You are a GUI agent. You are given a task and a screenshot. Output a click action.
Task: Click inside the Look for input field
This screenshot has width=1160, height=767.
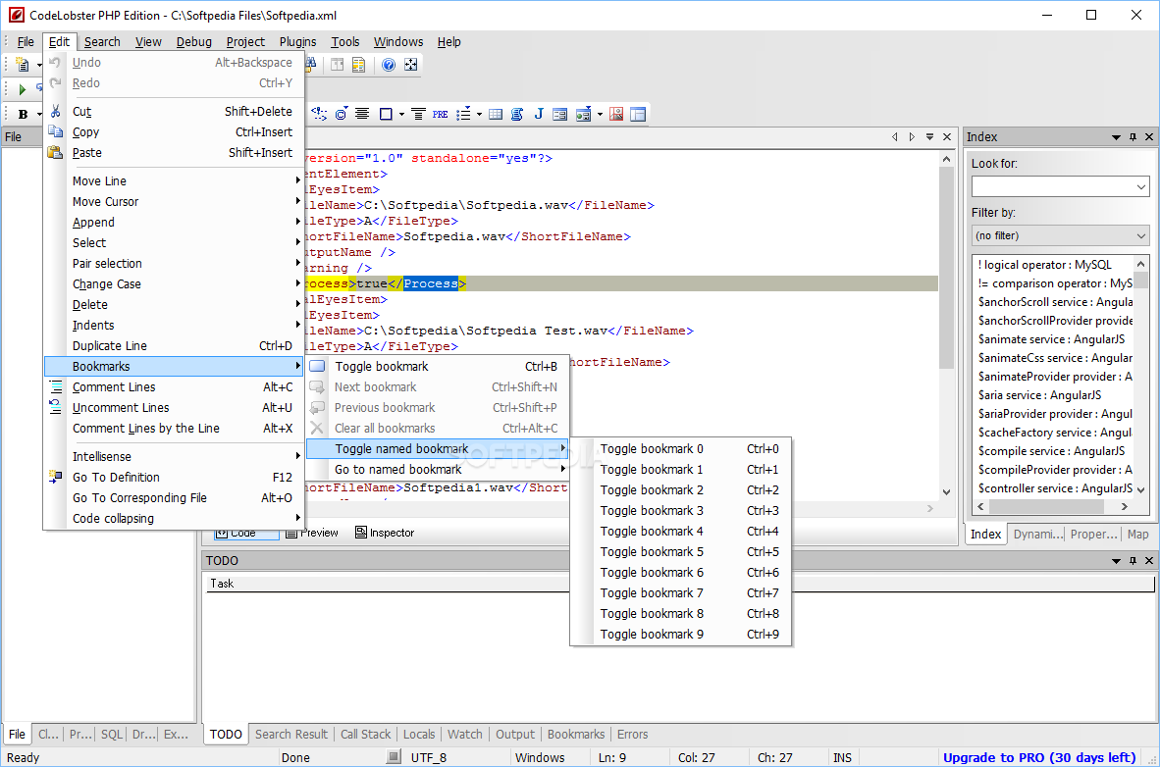1053,187
